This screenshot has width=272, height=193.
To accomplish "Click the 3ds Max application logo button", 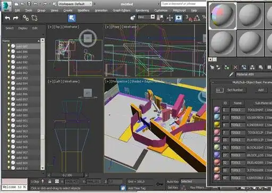I will point(6,6).
